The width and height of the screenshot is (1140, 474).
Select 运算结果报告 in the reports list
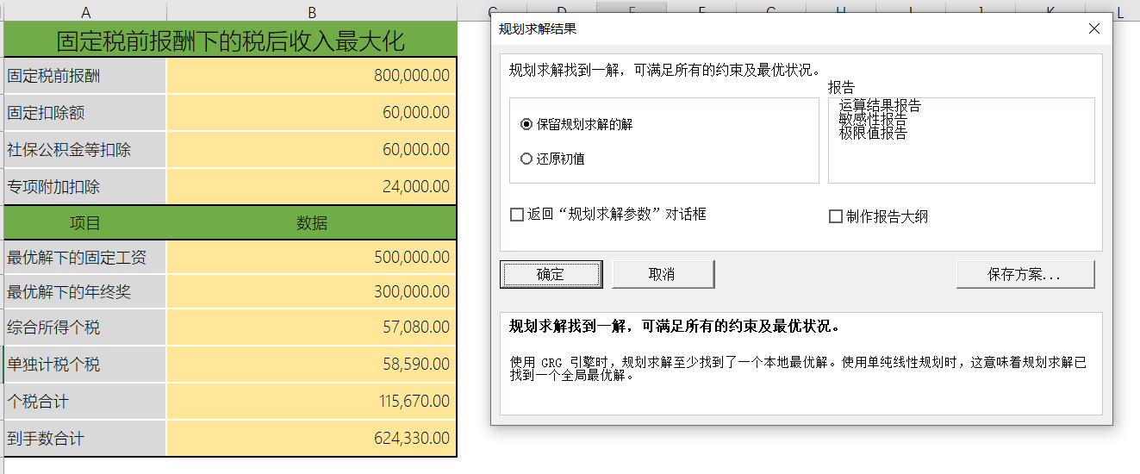(x=880, y=106)
